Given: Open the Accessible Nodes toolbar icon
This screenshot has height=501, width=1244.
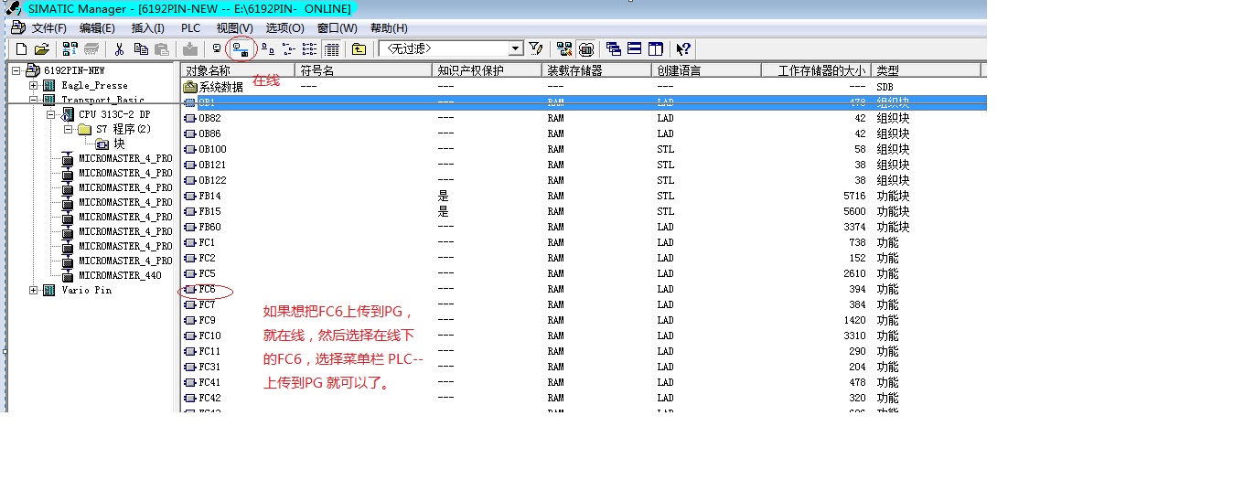Looking at the screenshot, I should coord(70,48).
